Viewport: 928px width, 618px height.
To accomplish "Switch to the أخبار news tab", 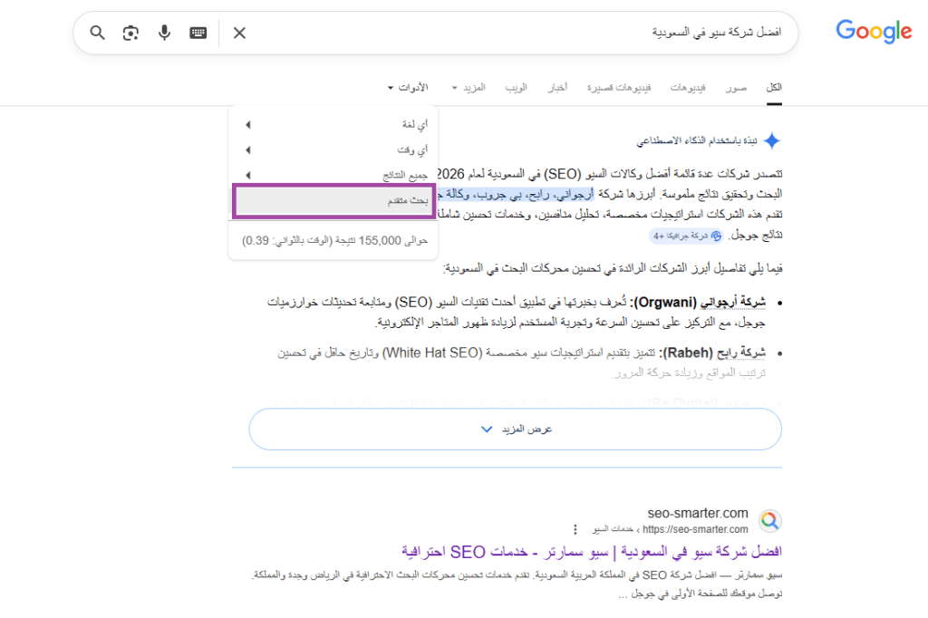I will coord(556,88).
